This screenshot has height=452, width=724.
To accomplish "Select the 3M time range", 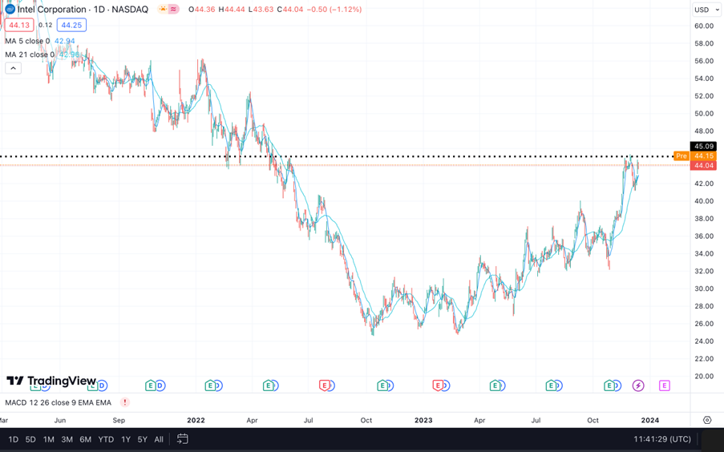I will point(67,439).
